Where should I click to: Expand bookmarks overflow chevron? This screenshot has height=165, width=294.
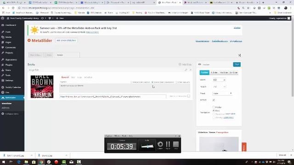(270, 13)
